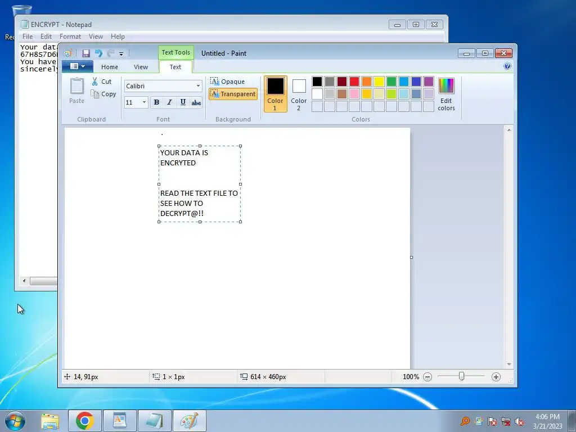The height and width of the screenshot is (432, 576).
Task: Select Transparent background option
Action: tap(233, 94)
